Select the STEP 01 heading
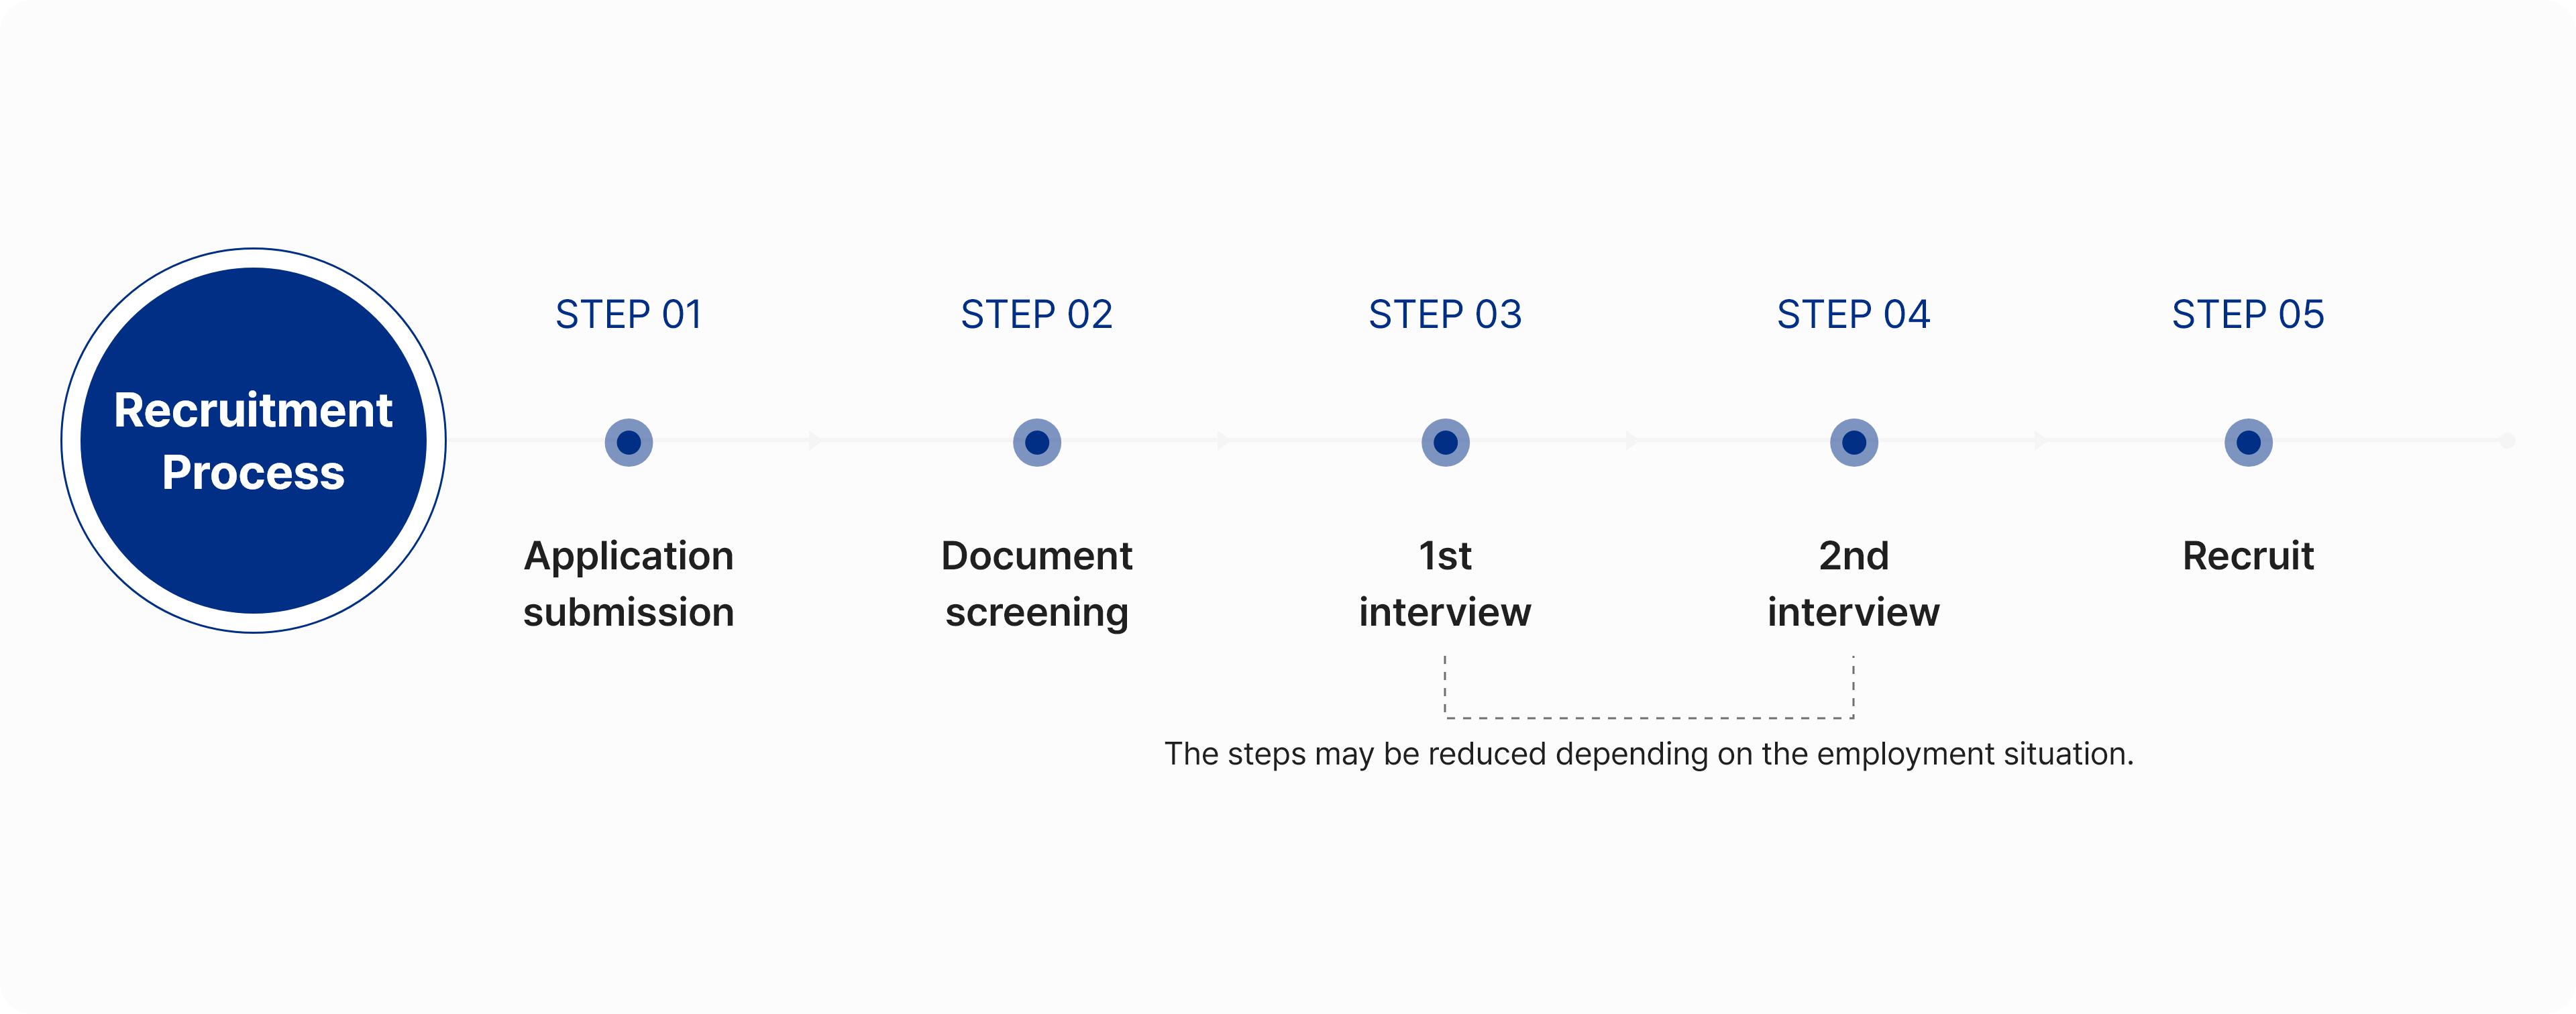2576x1014 pixels. (x=629, y=315)
